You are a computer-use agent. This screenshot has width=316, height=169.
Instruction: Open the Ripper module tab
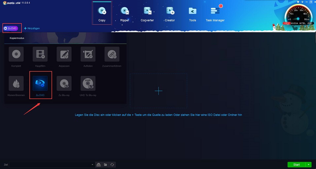125,13
